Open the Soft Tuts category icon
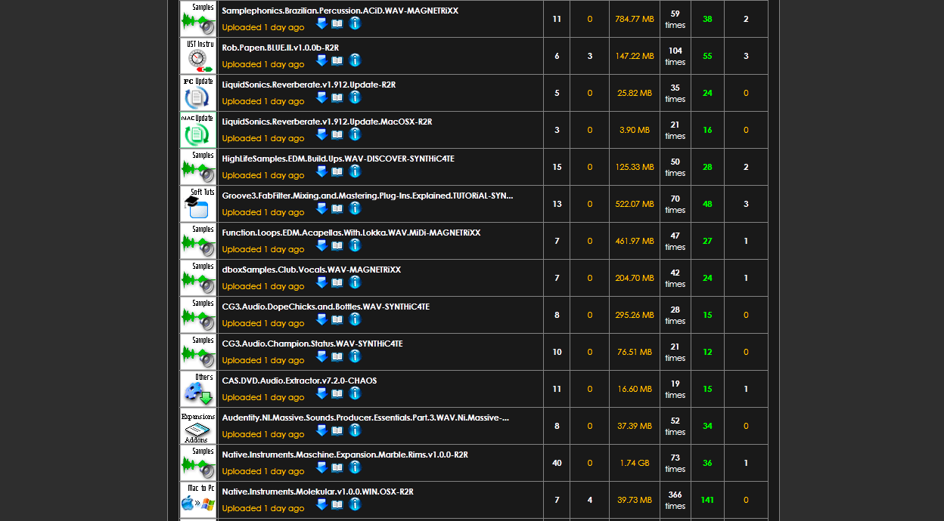This screenshot has width=944, height=521. point(198,204)
